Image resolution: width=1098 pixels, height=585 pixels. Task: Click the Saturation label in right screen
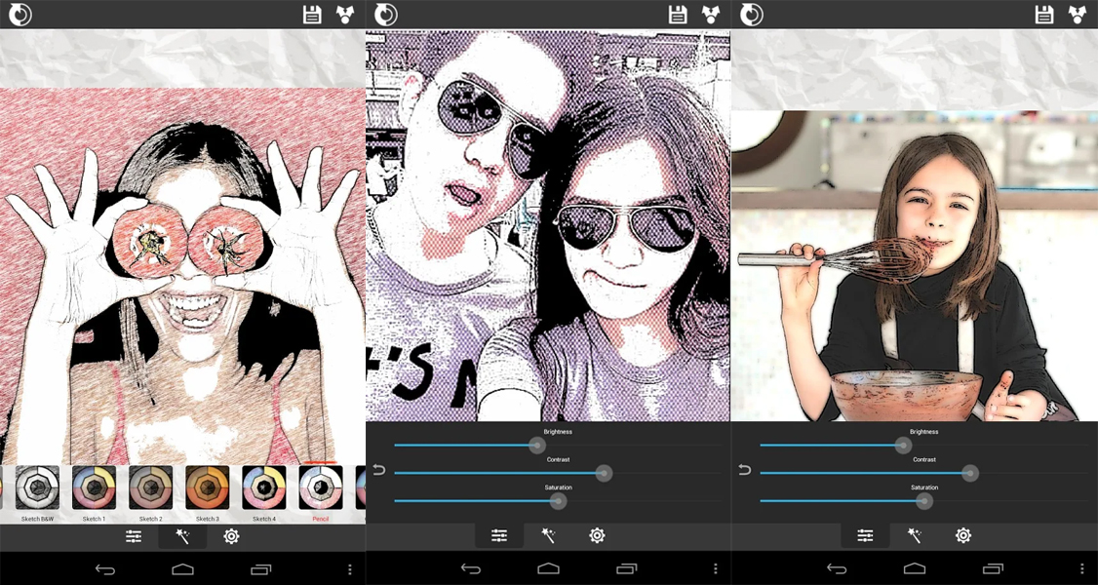(924, 487)
